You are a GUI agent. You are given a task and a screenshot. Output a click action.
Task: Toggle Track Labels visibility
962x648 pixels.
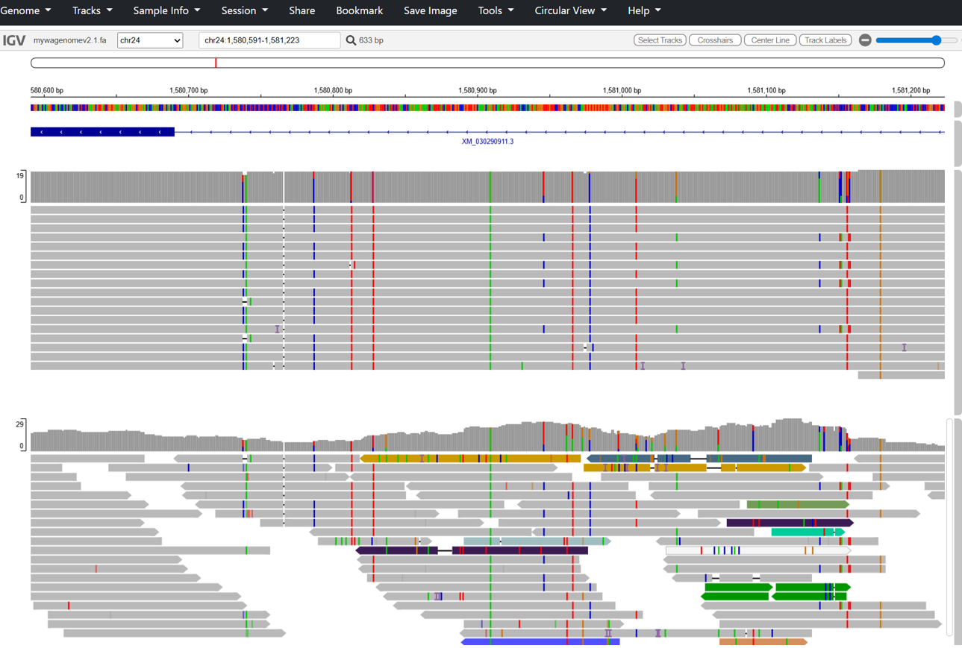click(x=825, y=40)
